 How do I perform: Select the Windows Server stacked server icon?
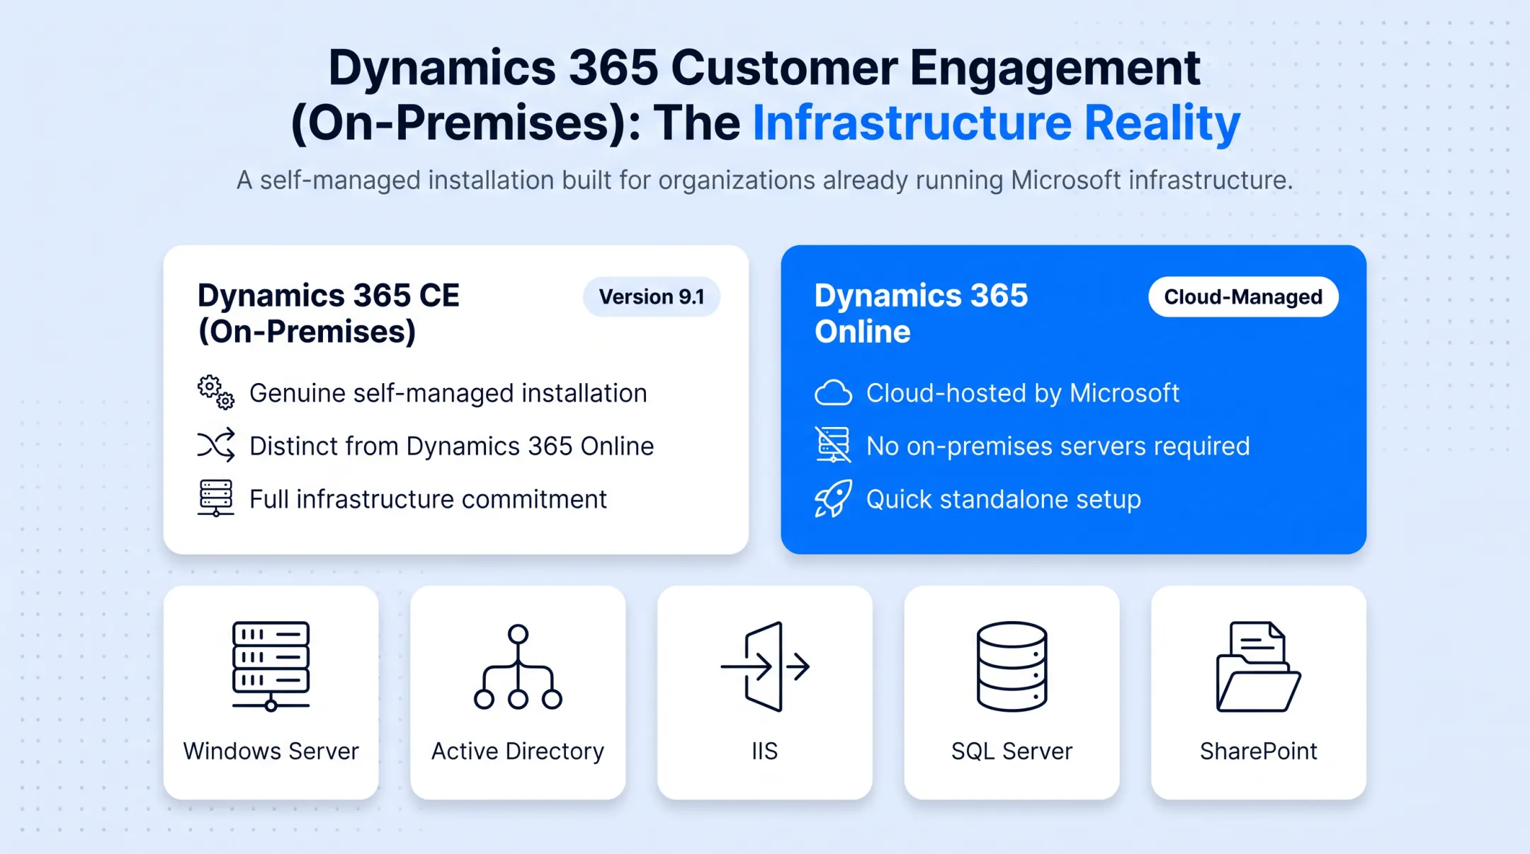coord(271,666)
